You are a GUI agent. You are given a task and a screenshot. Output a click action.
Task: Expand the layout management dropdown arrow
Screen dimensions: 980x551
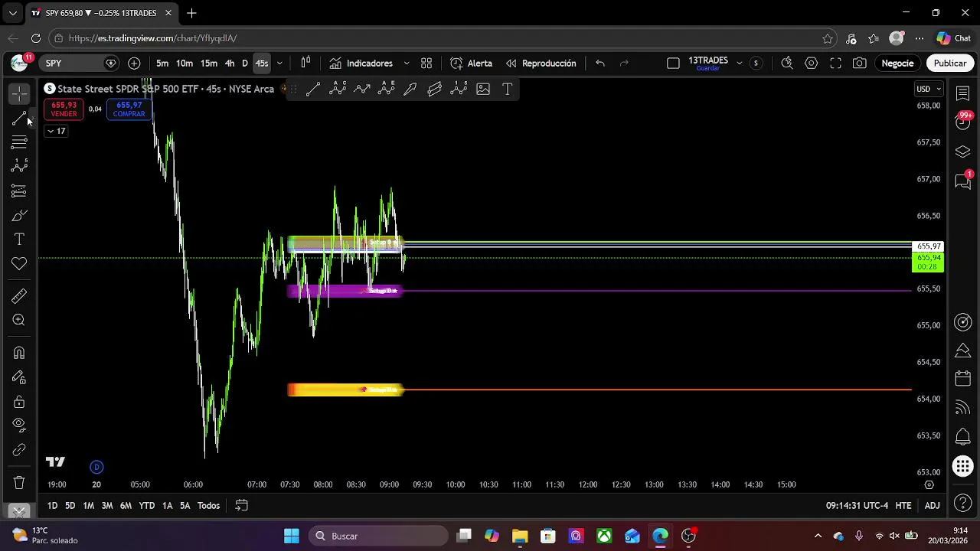739,64
